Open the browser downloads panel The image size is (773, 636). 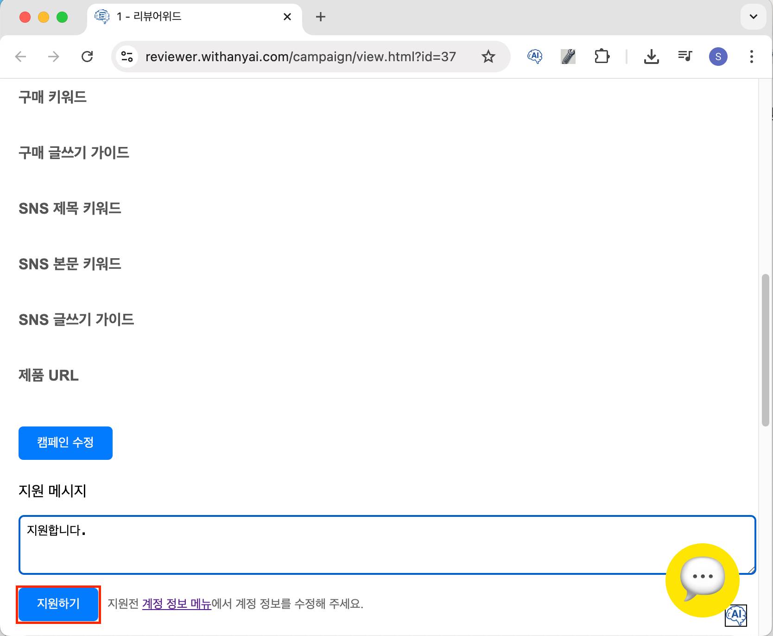[x=651, y=57]
